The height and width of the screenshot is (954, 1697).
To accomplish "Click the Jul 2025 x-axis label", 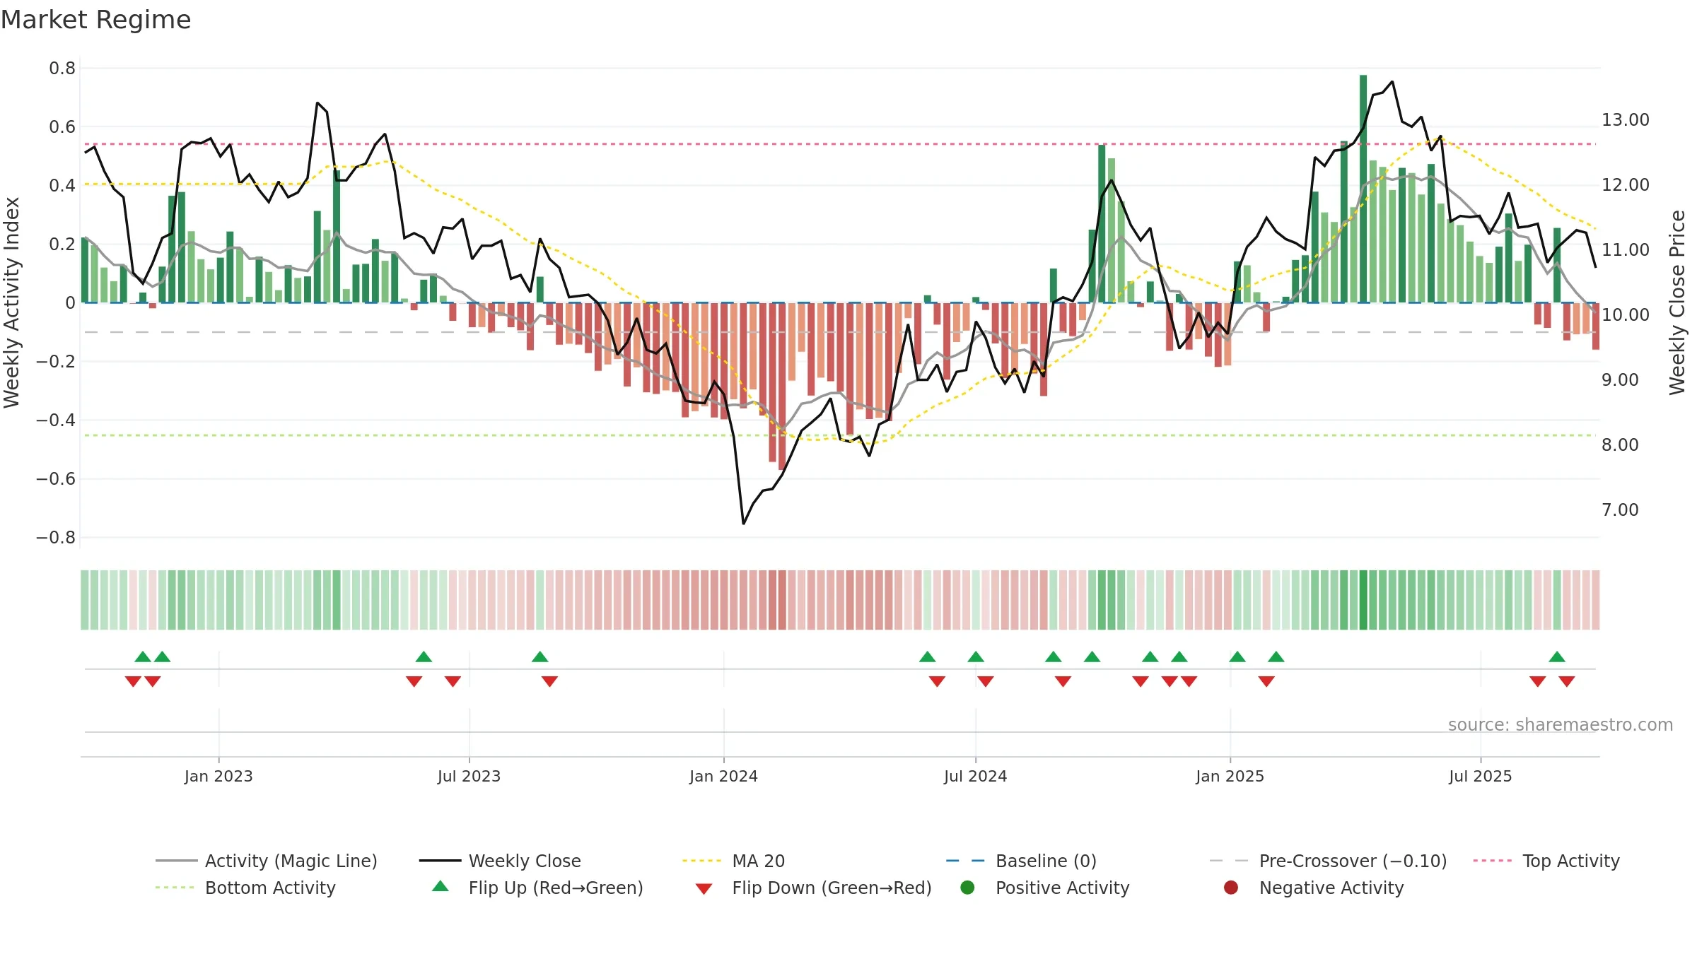I will (1480, 776).
